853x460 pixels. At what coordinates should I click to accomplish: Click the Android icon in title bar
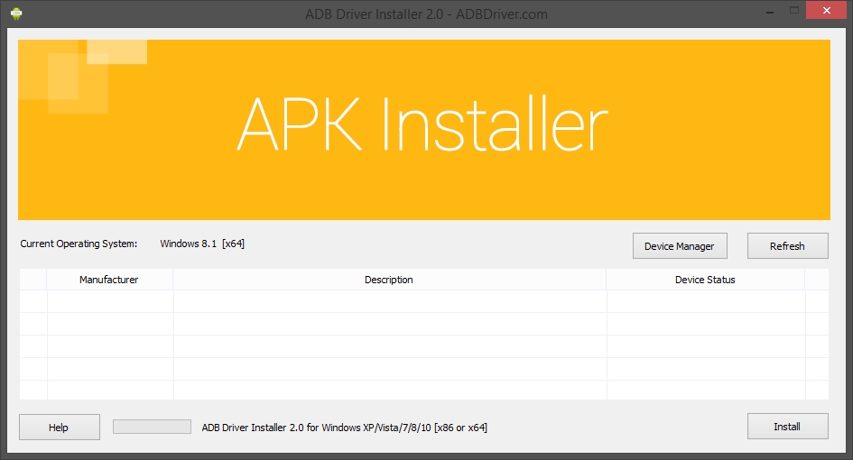(x=16, y=14)
